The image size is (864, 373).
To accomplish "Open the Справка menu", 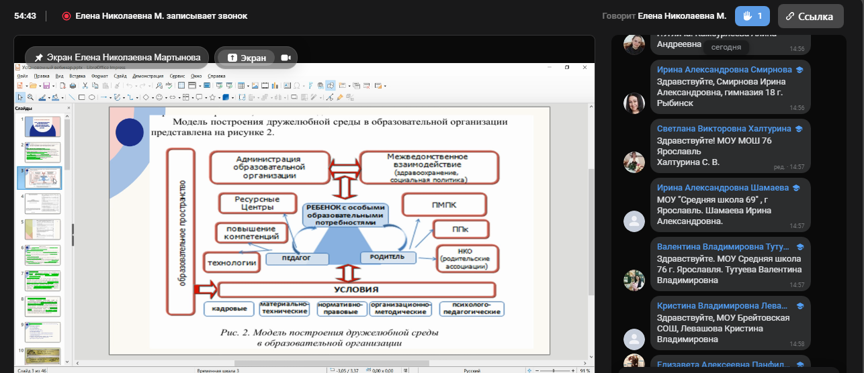I will point(216,76).
